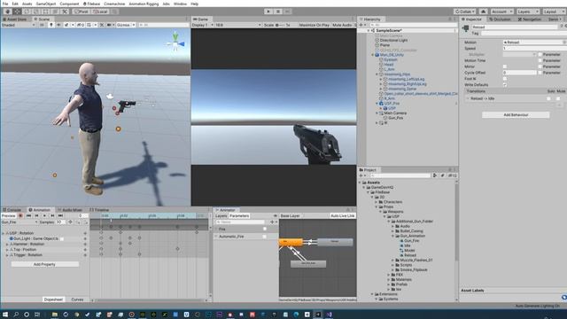Open the Gun_Fire clip dropdown
The image size is (567, 319).
click(19, 222)
